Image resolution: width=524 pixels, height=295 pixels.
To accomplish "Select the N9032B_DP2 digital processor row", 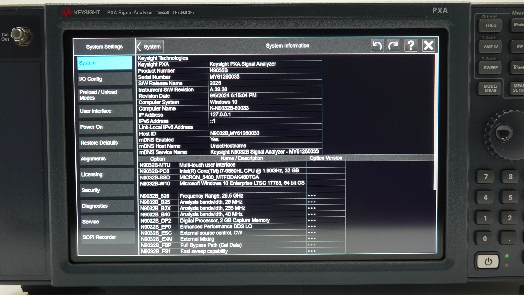I will [243, 221].
